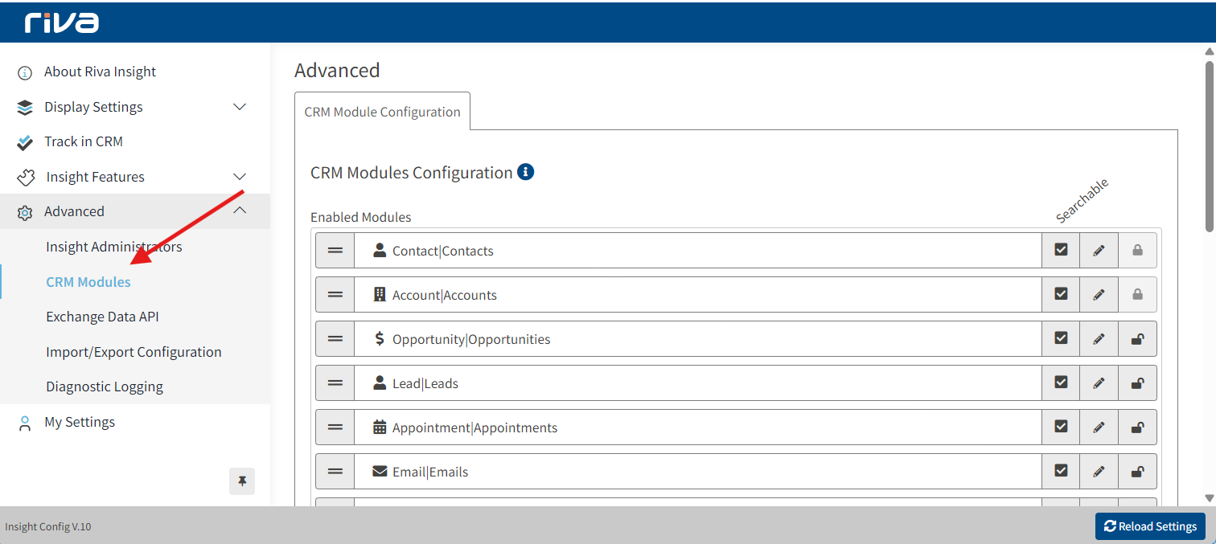Click the unlock icon for Opportunity|Opportunities
The height and width of the screenshot is (544, 1216).
click(x=1137, y=339)
